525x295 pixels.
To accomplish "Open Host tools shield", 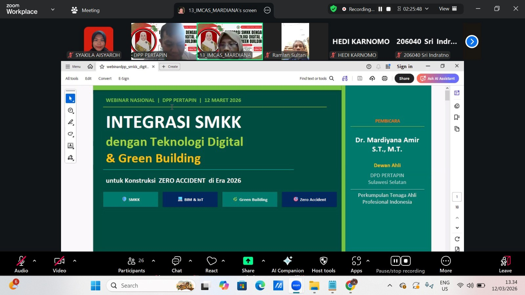I will pos(324,264).
